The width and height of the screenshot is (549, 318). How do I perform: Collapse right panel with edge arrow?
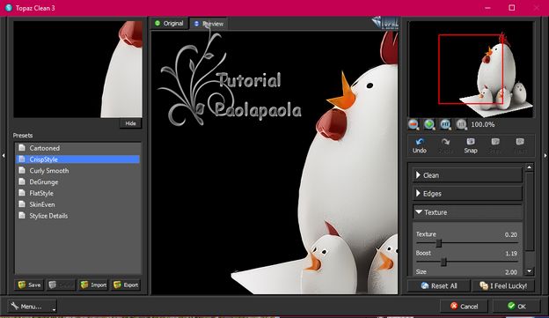point(545,155)
